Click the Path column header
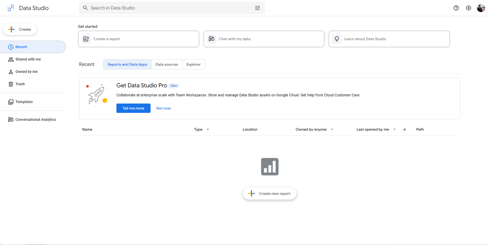The width and height of the screenshot is (489, 245). [x=420, y=129]
